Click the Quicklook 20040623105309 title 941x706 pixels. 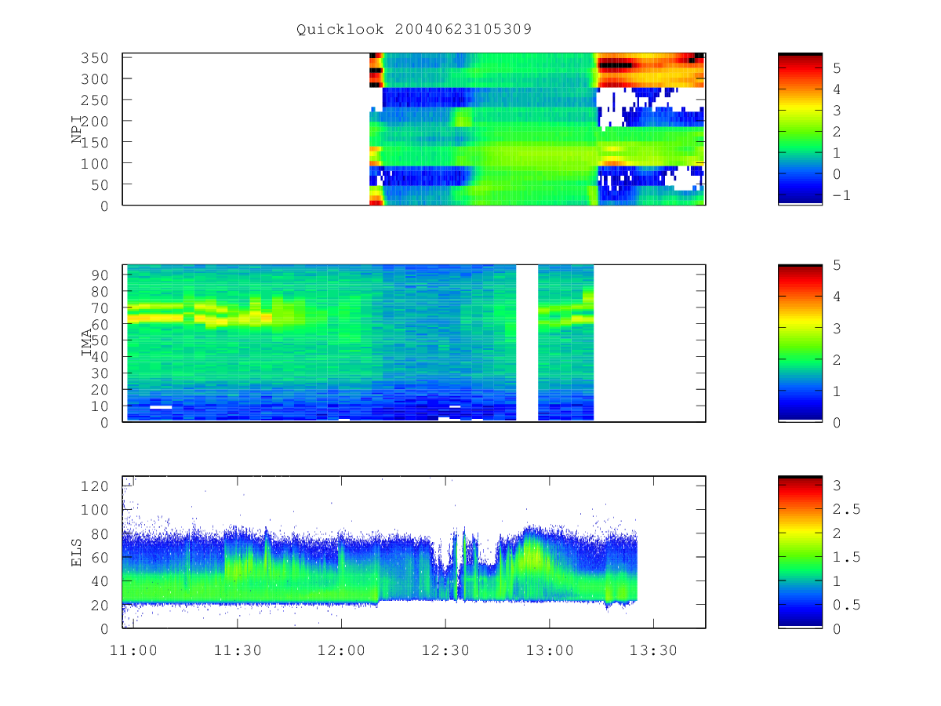414,29
